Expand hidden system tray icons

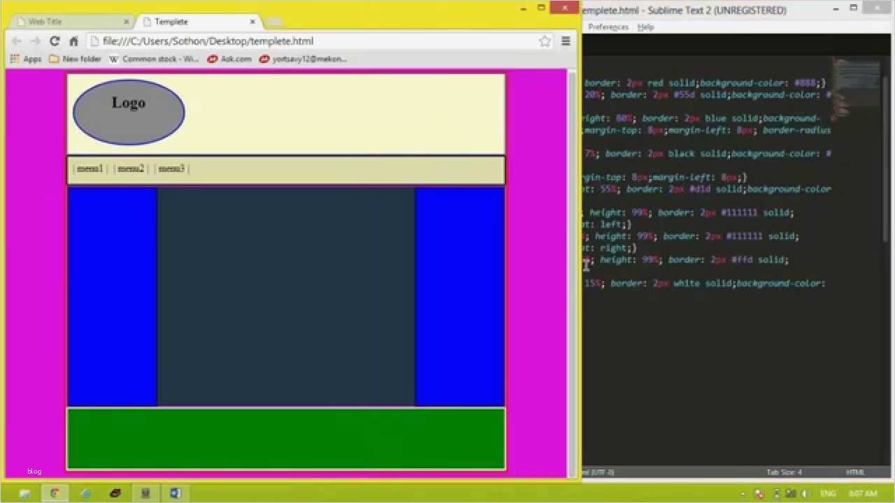click(744, 493)
